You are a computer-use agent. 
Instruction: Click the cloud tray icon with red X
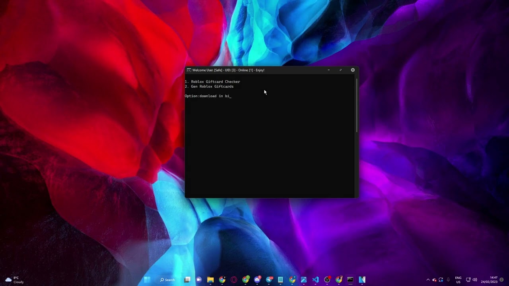click(434, 280)
